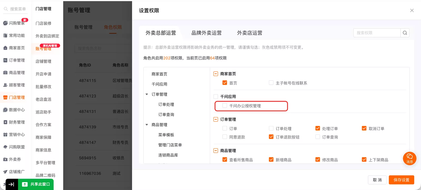The height and width of the screenshot is (190, 421).
Task: Switch to 外卖店运营 tab
Action: coord(249,33)
